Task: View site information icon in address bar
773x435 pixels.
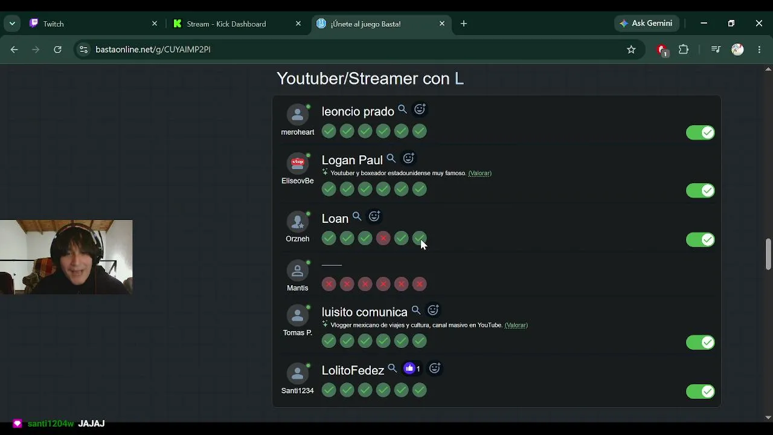Action: click(84, 50)
